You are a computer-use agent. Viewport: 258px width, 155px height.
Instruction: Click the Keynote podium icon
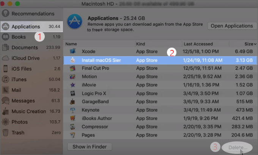point(72,110)
